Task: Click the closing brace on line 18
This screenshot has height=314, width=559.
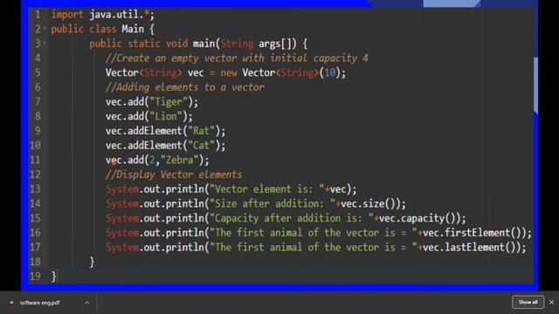Action: 92,262
